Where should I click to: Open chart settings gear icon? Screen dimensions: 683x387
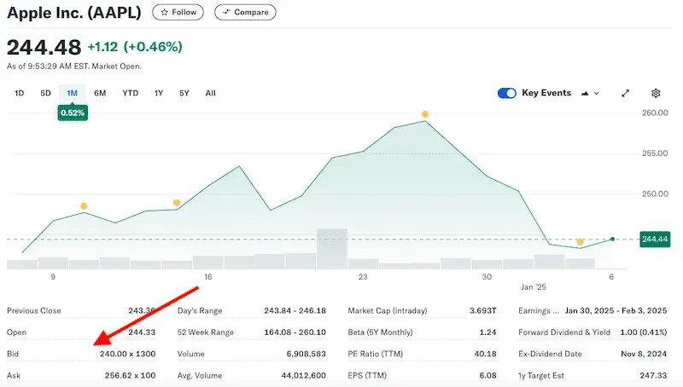(x=656, y=93)
